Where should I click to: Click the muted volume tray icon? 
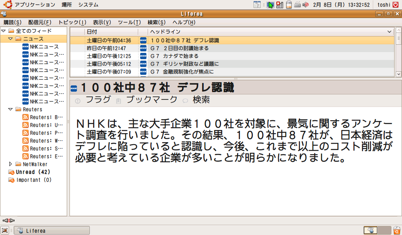tap(305, 5)
